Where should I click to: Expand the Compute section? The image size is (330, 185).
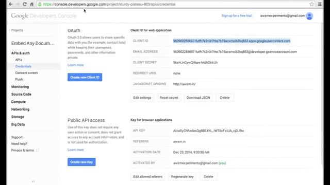[x=19, y=102]
